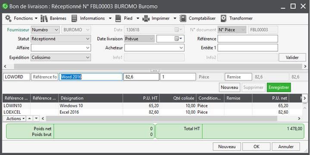Click the Transformer icon
This screenshot has height=155, width=310.
(223, 19)
